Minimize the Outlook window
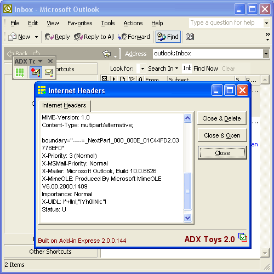Viewport: 274px width, 274px height. coord(239,9)
